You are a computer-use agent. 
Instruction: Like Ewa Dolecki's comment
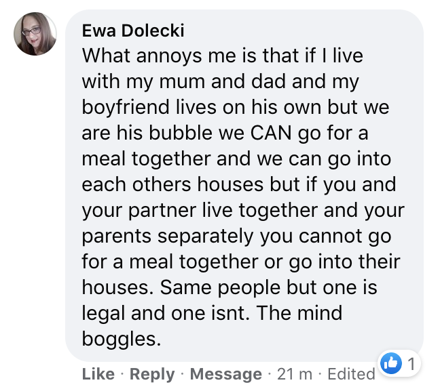point(98,374)
